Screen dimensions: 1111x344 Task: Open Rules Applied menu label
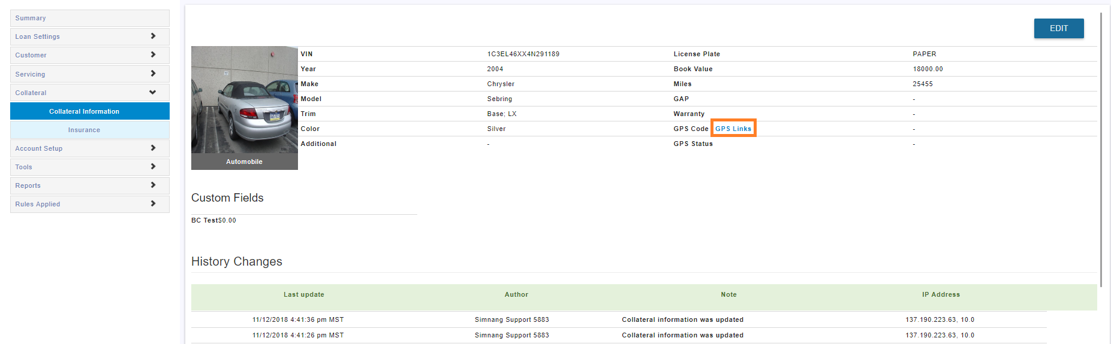[38, 204]
